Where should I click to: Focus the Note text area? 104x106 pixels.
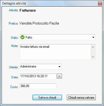coord(55,52)
